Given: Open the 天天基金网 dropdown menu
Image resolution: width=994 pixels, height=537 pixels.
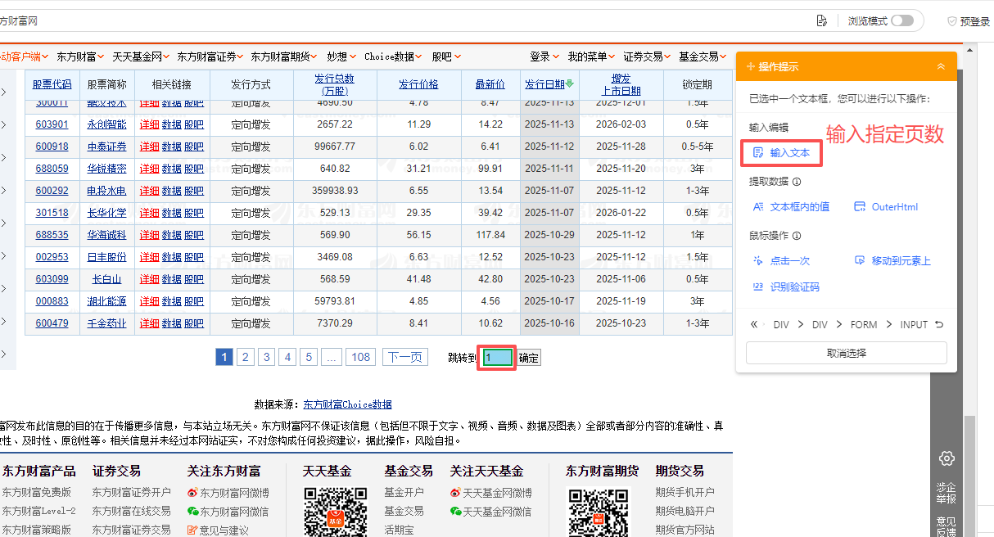Looking at the screenshot, I should pyautogui.click(x=141, y=56).
